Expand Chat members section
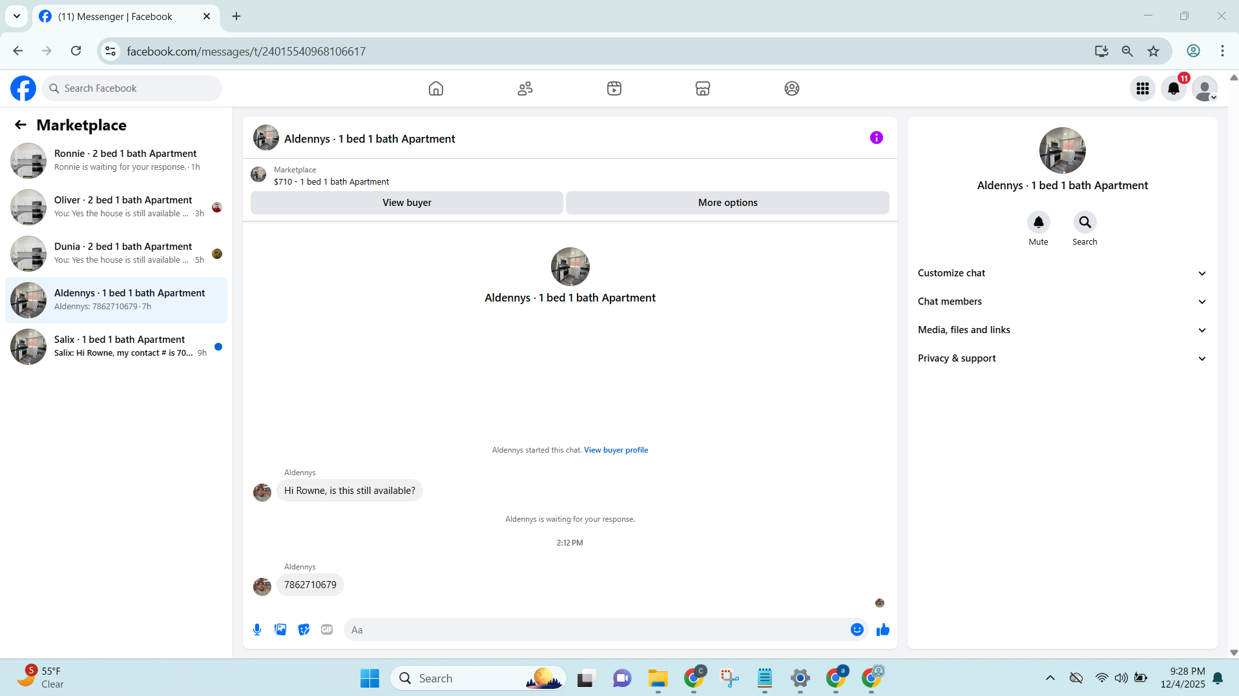The image size is (1239, 696). [1062, 302]
